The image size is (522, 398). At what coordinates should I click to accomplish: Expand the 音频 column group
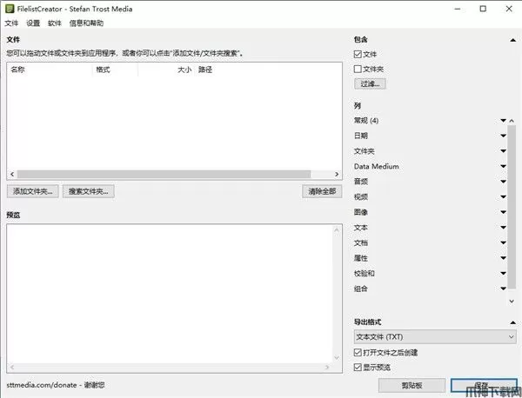coord(503,182)
